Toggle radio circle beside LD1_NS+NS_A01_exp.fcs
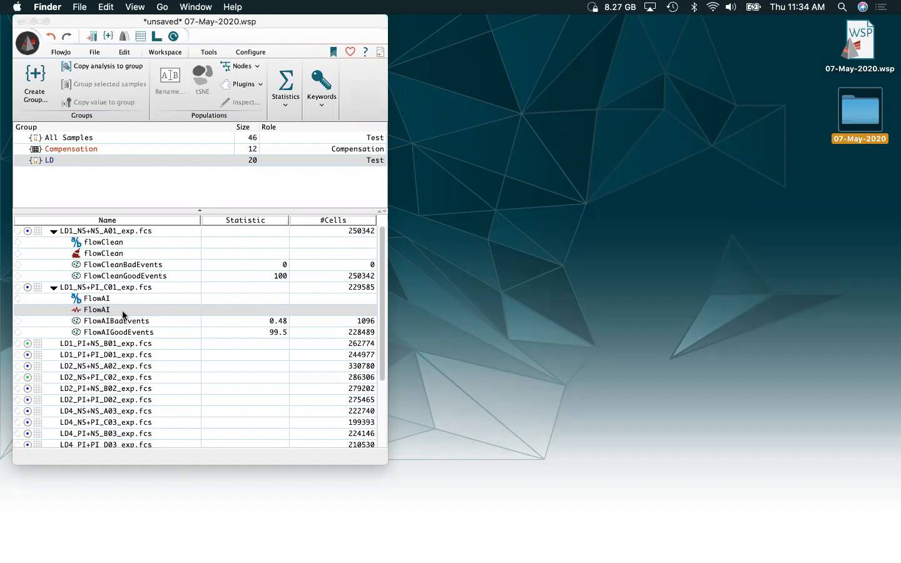 coord(28,231)
